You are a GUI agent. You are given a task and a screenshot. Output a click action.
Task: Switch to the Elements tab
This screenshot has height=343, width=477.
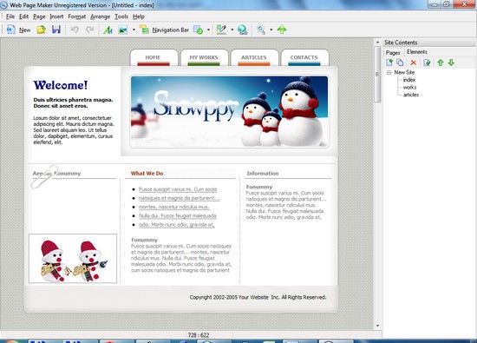click(417, 52)
